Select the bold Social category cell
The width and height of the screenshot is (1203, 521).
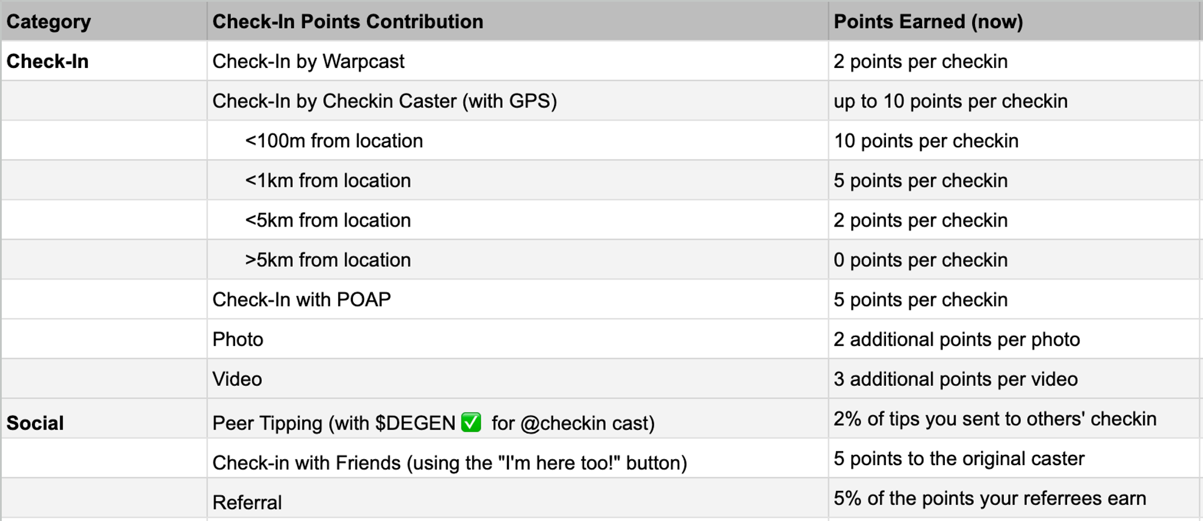click(35, 423)
